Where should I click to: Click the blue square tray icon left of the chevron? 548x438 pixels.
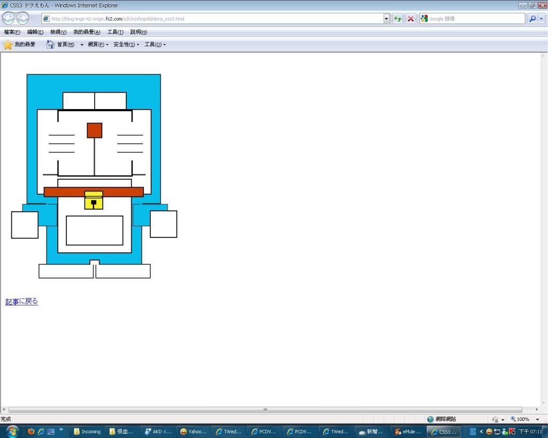473,432
